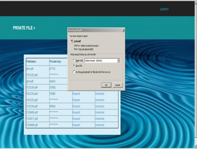Image resolution: width=197 pixels, height=149 pixels.
Task: Expand the Adobe Reader (default) dropdown
Action: (118, 60)
